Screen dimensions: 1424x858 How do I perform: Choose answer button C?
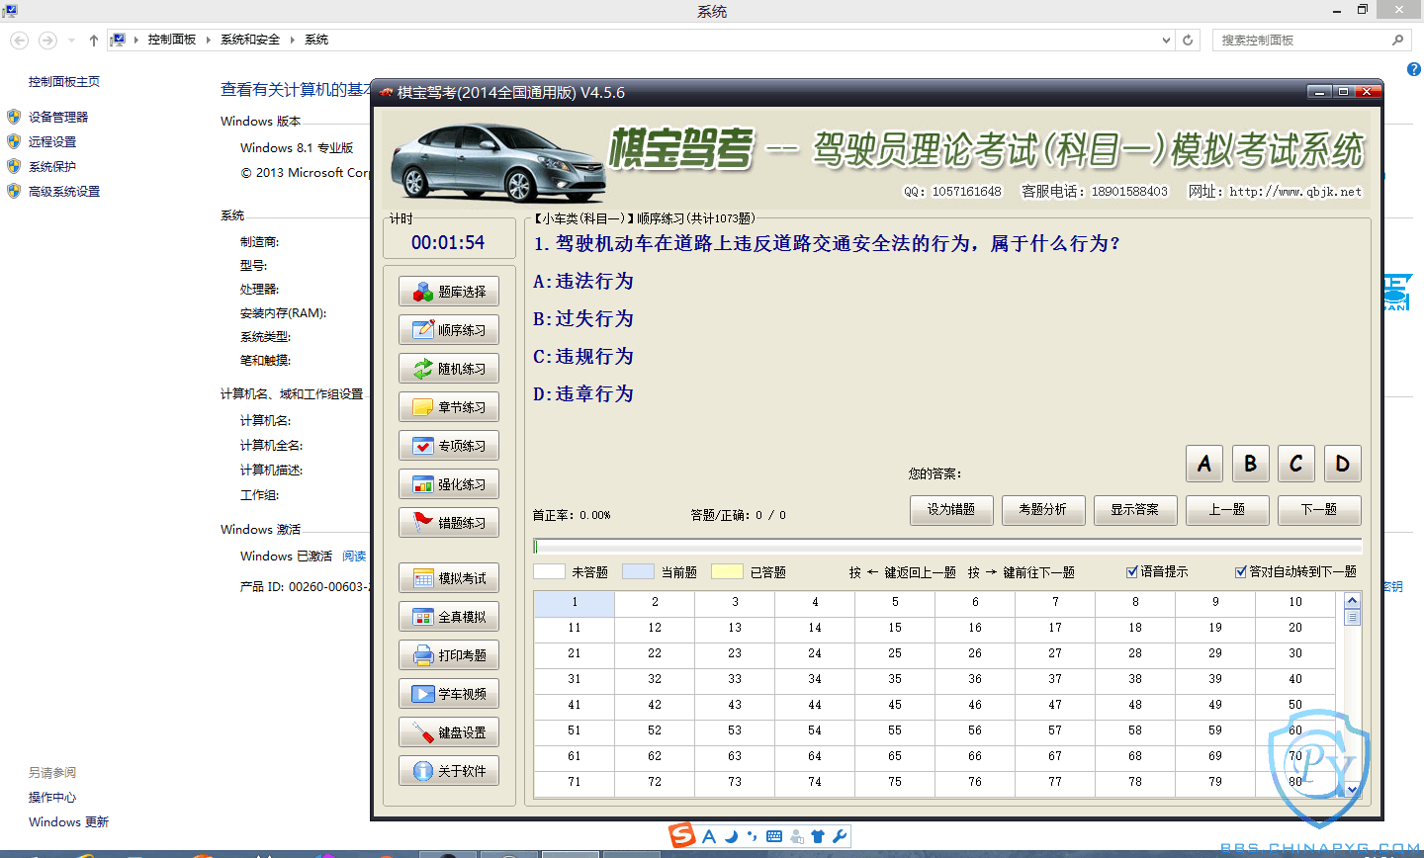click(1296, 464)
